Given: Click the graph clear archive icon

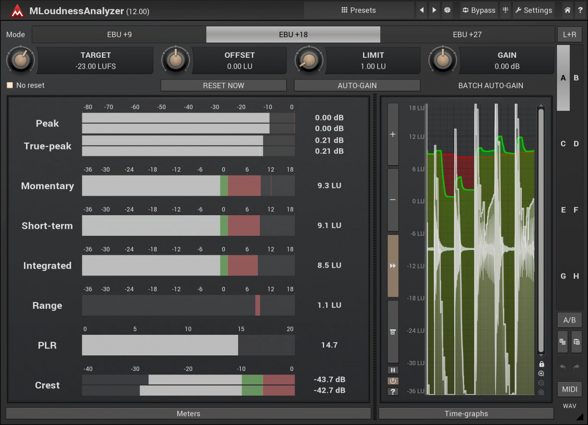Looking at the screenshot, I should coord(392,332).
